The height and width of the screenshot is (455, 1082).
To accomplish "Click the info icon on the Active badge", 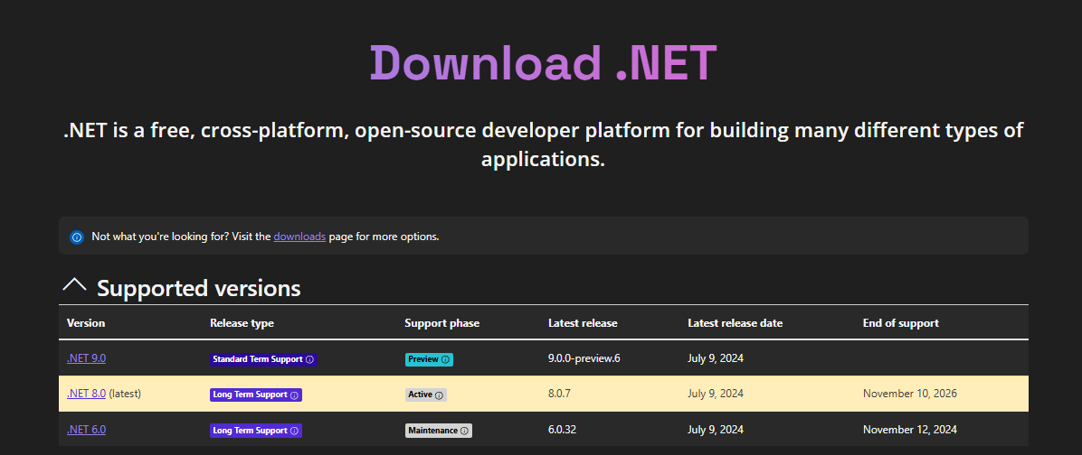I will click(x=439, y=395).
